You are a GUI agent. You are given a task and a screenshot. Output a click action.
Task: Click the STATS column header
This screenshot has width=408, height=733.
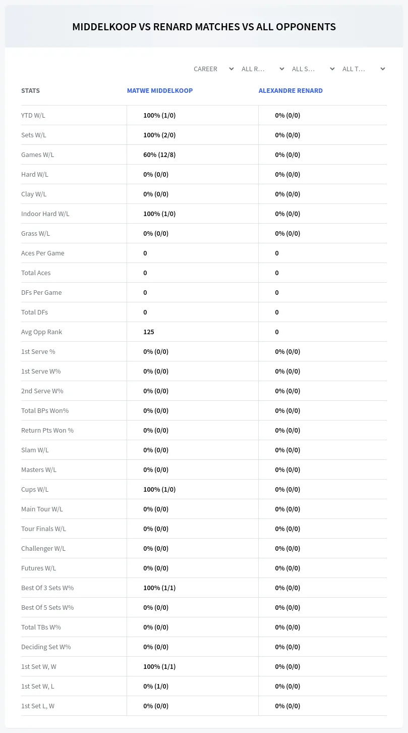pos(30,91)
